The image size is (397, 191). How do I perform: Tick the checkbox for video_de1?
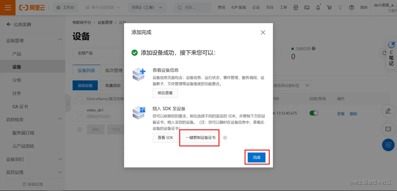point(80,113)
